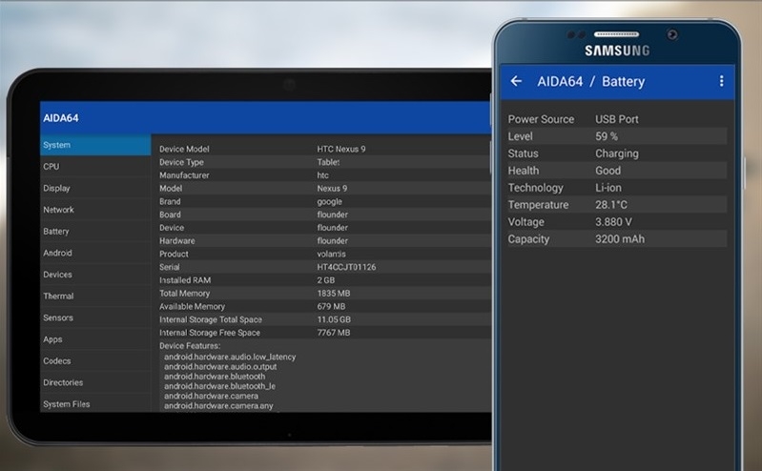Select the Technology row 'Li-ion'
This screenshot has width=762, height=471.
point(617,188)
